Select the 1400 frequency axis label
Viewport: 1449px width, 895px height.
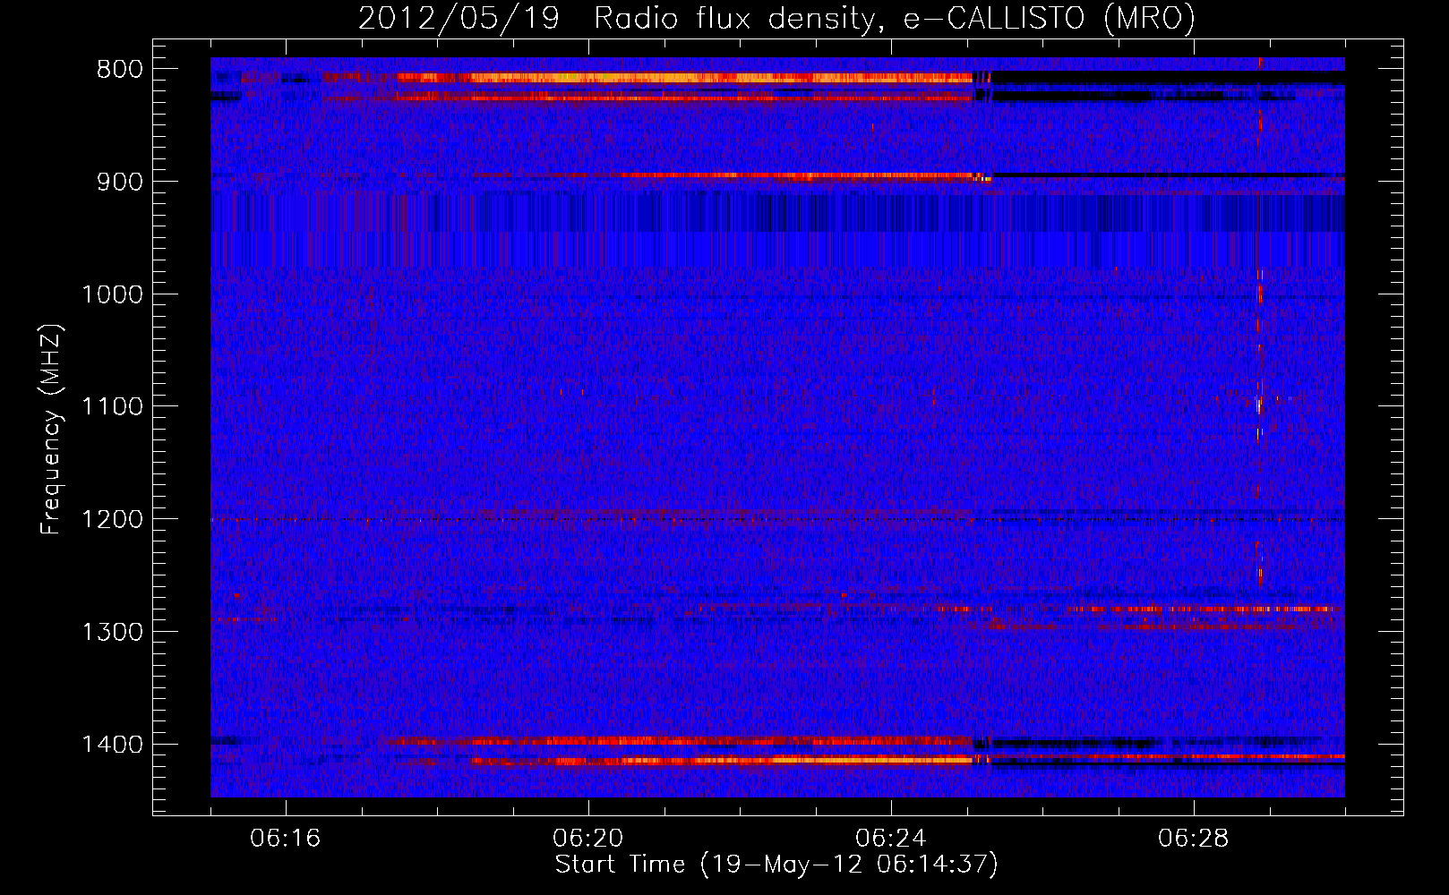point(112,745)
